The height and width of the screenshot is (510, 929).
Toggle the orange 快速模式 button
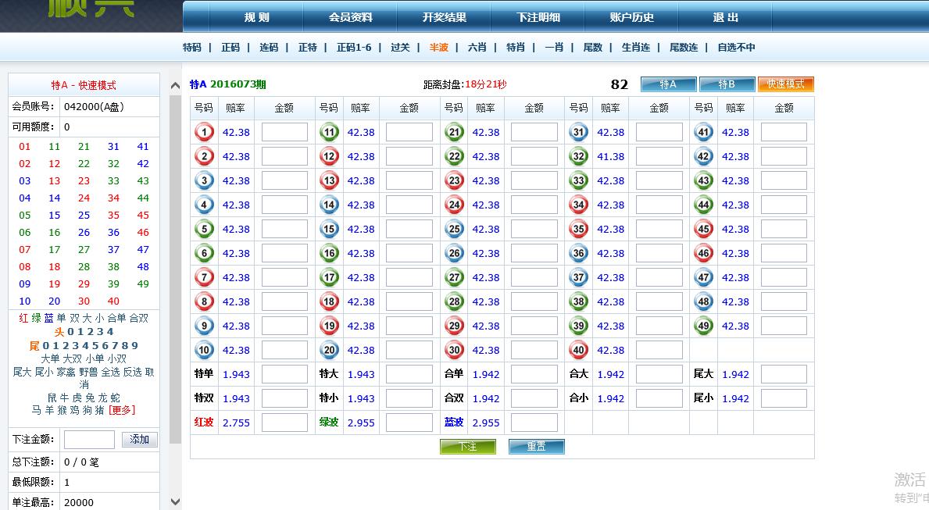point(785,84)
